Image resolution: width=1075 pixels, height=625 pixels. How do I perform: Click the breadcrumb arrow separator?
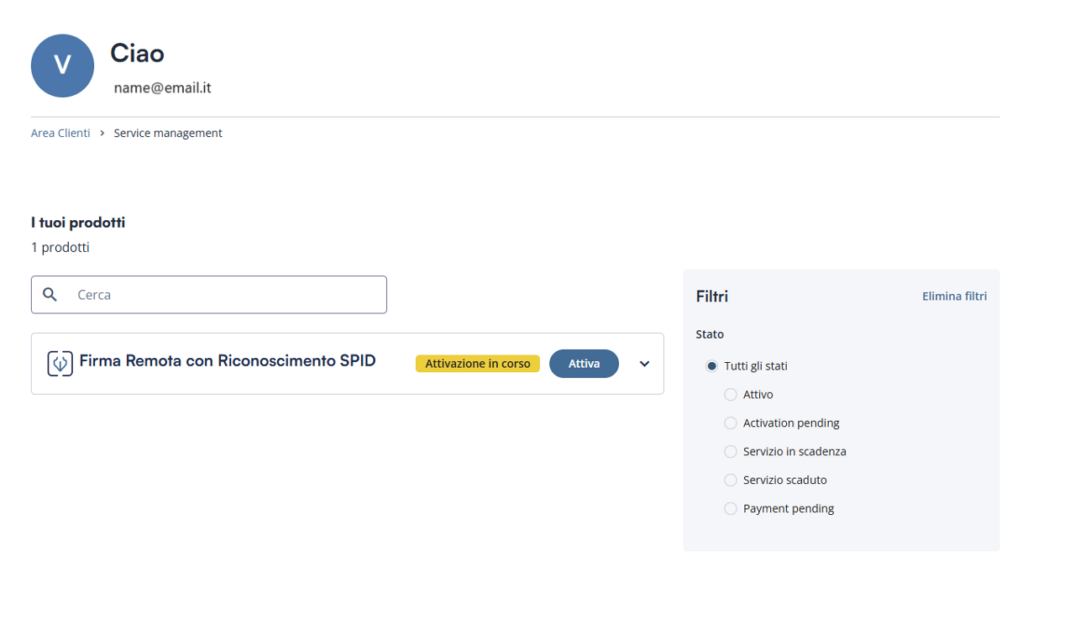102,133
